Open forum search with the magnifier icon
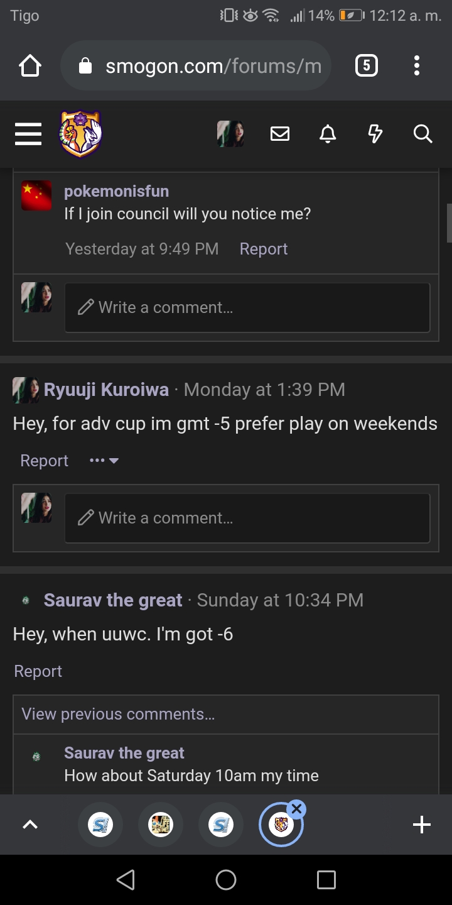The width and height of the screenshot is (452, 905). (x=422, y=134)
